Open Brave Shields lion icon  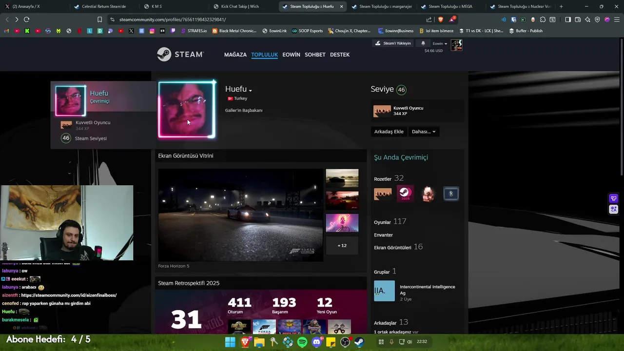(x=441, y=19)
